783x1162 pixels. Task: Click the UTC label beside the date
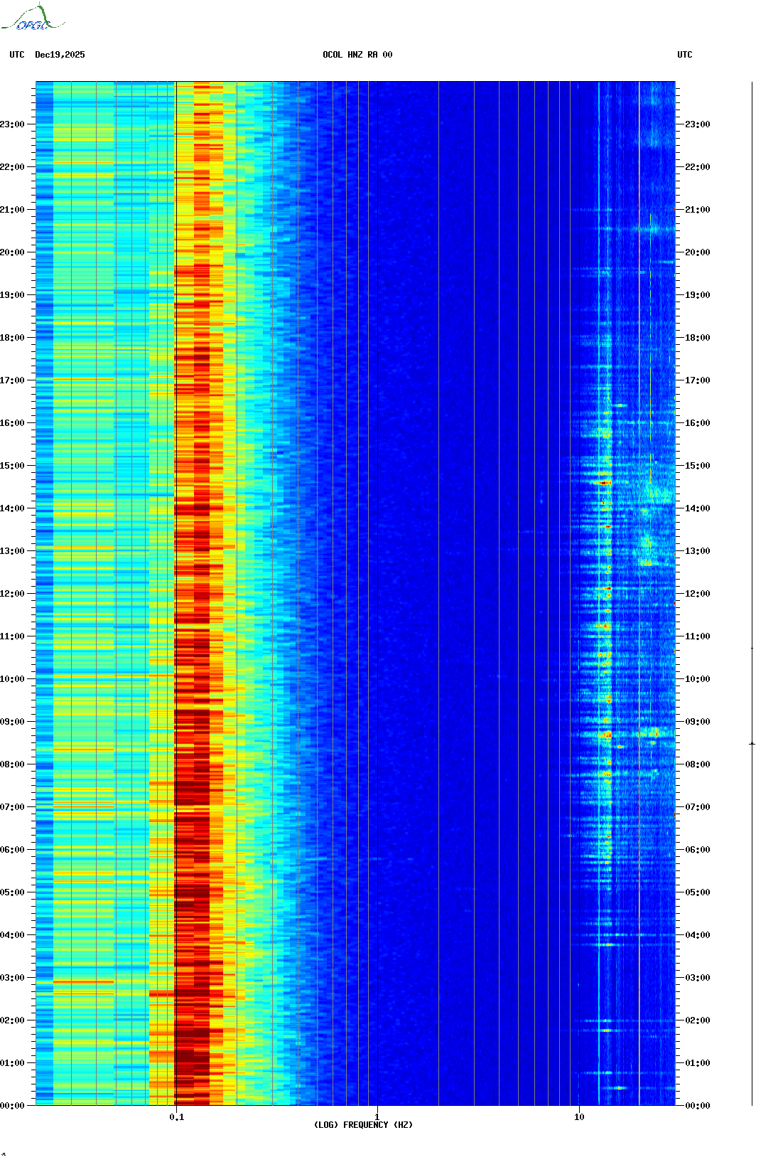(17, 55)
